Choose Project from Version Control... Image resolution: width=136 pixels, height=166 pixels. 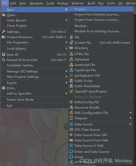point(101,20)
